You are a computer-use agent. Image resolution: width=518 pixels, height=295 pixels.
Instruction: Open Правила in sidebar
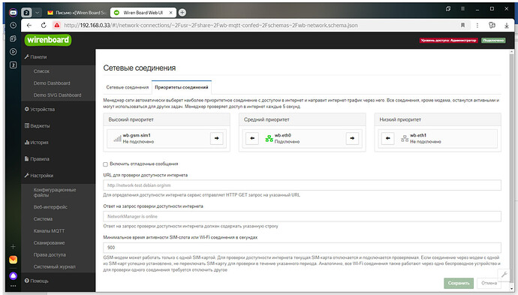point(37,159)
